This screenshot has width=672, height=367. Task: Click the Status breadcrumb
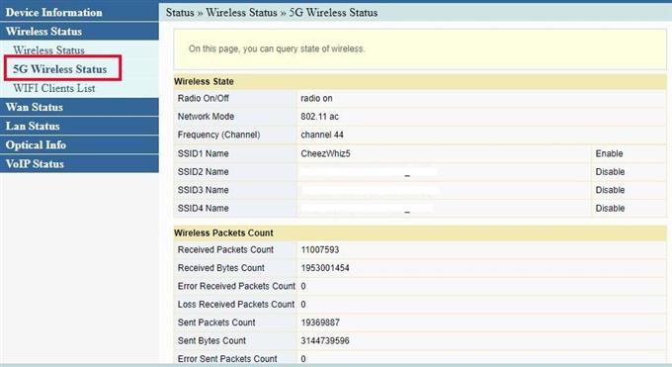(x=180, y=13)
